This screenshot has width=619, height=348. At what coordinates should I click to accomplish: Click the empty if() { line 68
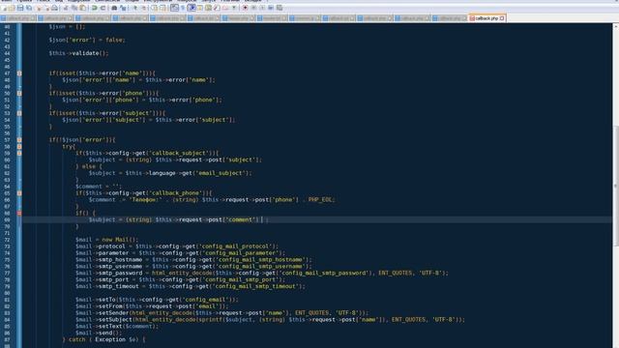[86, 213]
